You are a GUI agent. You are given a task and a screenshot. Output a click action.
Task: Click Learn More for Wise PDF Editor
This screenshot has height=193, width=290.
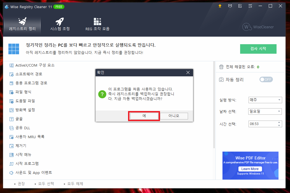[250, 169]
